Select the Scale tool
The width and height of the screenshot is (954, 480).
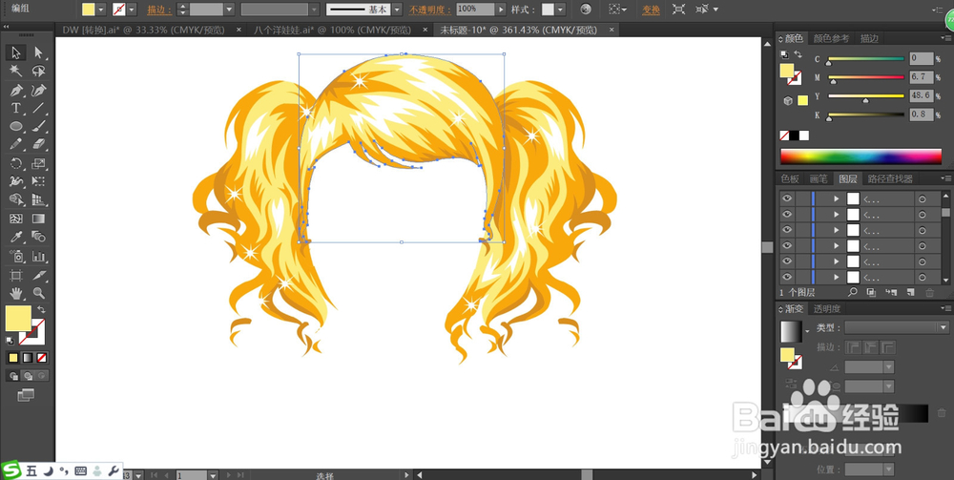pyautogui.click(x=38, y=163)
